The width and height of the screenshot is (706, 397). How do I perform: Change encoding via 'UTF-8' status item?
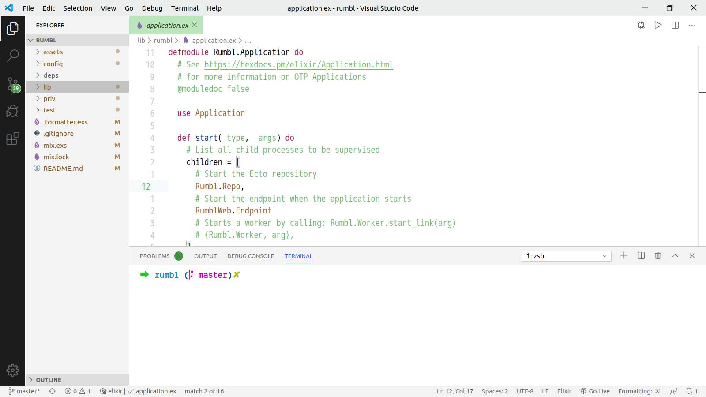click(525, 391)
